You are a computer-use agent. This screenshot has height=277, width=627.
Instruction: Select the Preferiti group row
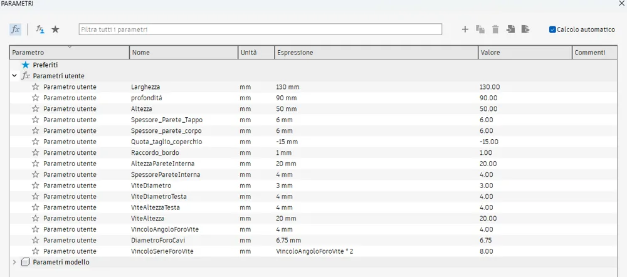313,65
